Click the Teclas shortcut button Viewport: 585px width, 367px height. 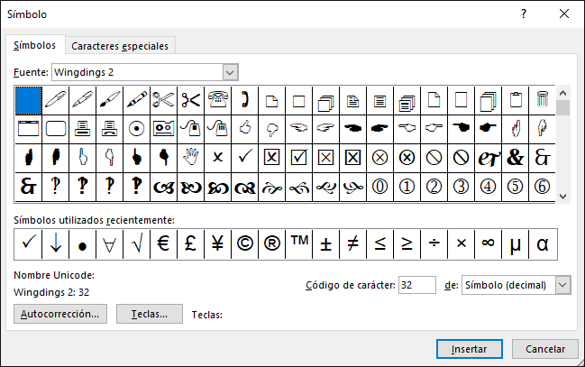[x=150, y=314]
